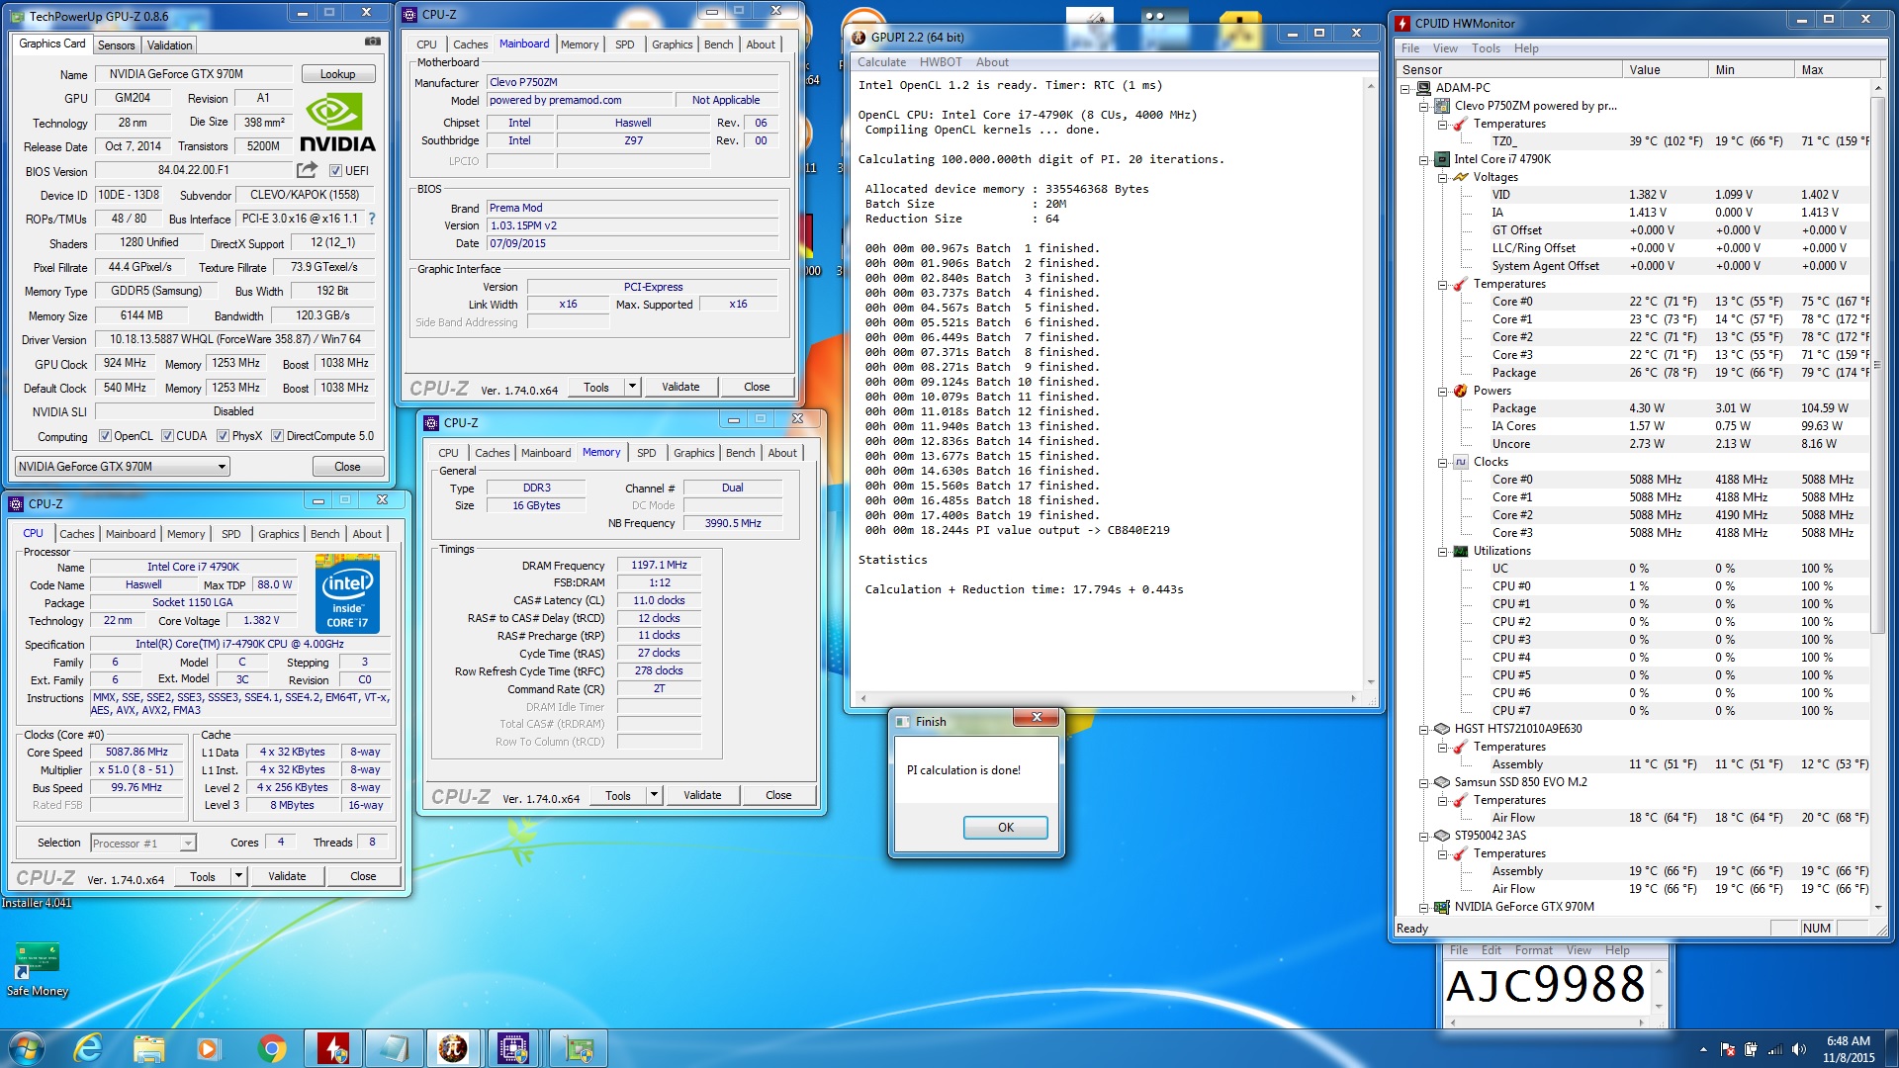Open the SPD tab in CPU-Z Mainboard window
Screen dimensions: 1899x1068
[624, 44]
